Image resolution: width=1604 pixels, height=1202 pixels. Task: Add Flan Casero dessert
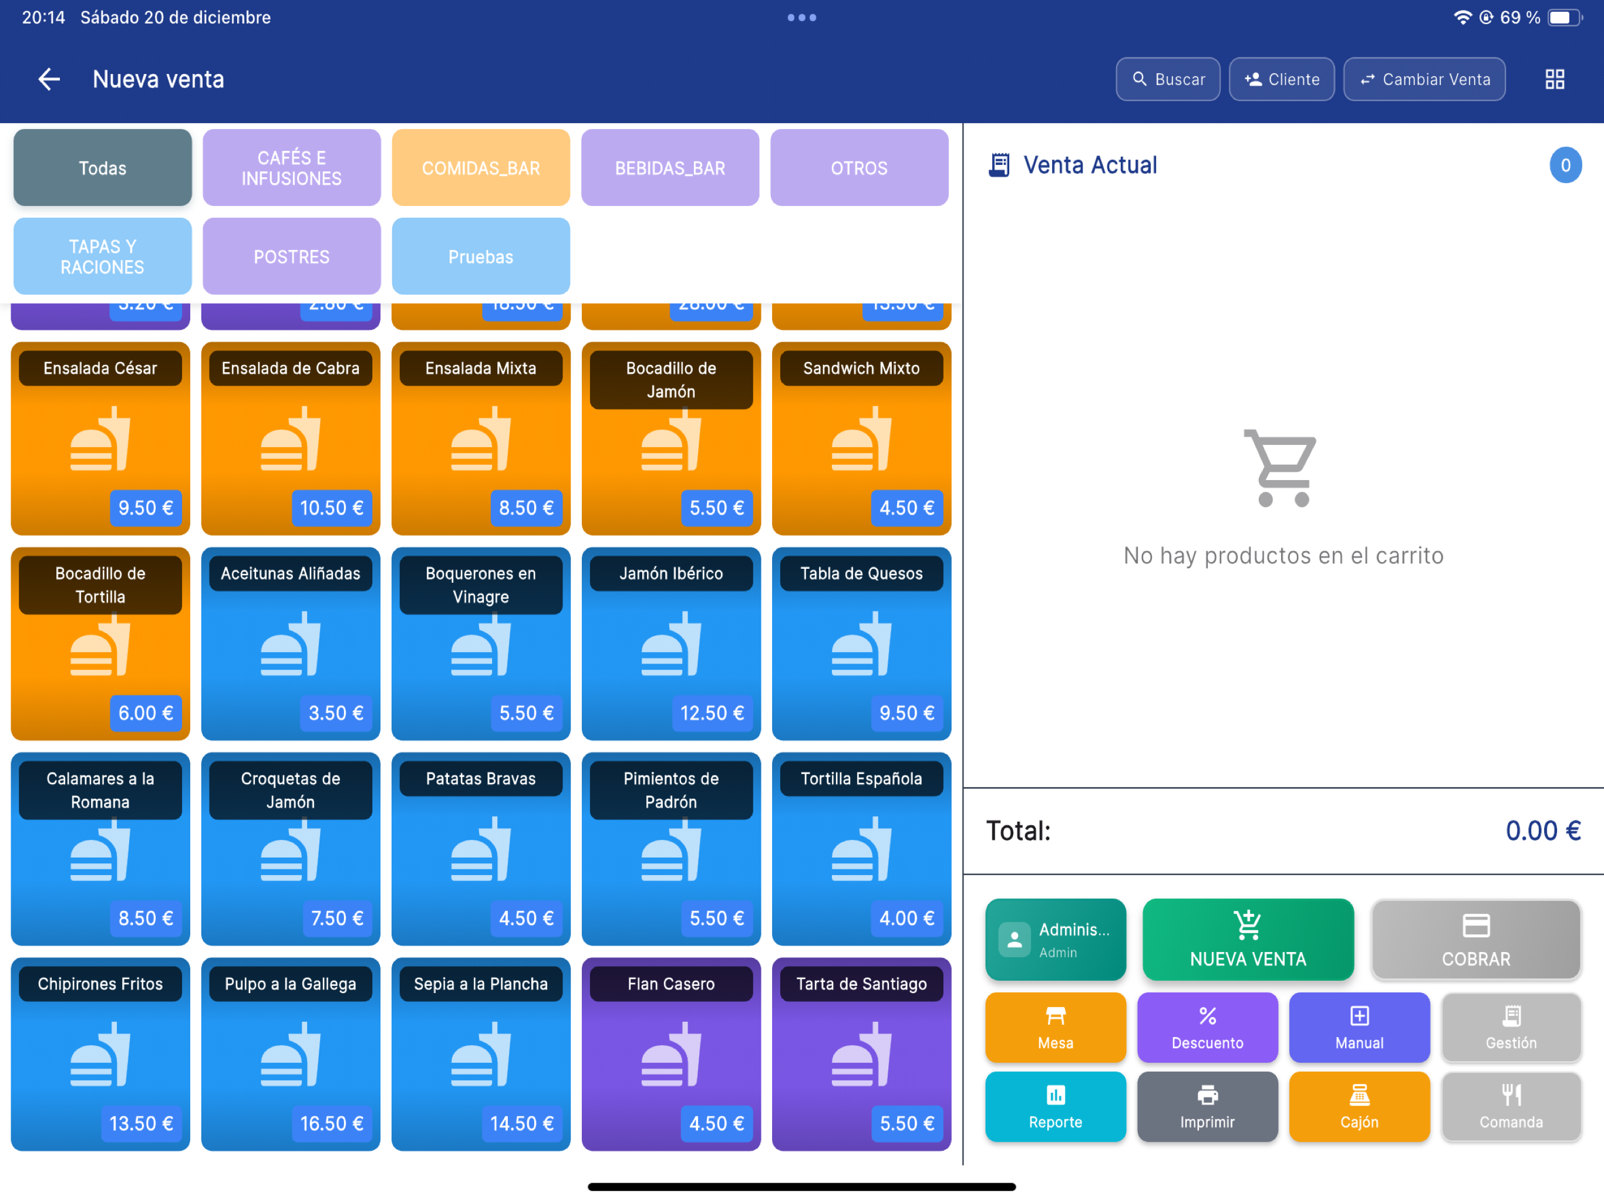coord(672,1054)
